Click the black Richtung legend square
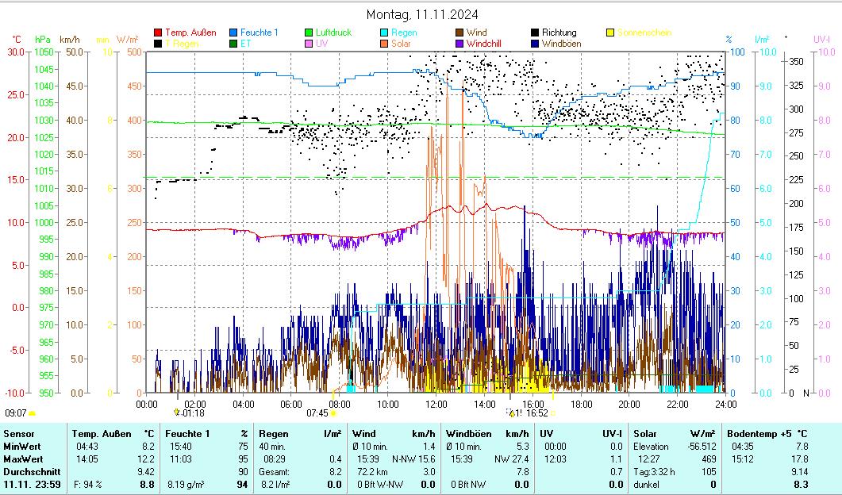Viewport: 842px width, 495px height. (536, 33)
